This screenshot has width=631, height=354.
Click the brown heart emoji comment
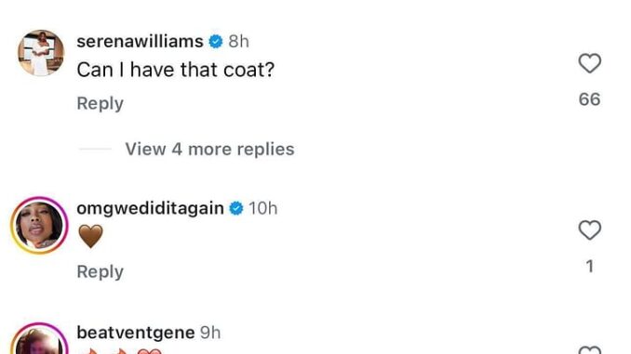pyautogui.click(x=90, y=236)
